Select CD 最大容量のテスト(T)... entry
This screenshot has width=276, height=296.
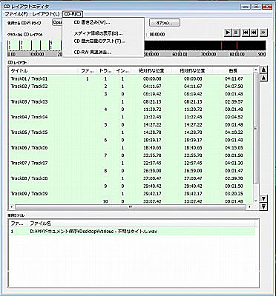pyautogui.click(x=99, y=41)
